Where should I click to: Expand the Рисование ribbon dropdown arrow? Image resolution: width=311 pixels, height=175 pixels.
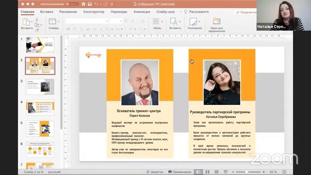tap(199, 21)
